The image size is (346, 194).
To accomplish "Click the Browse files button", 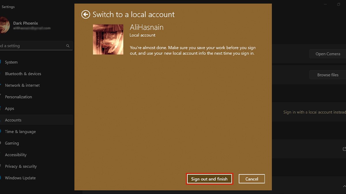I will pyautogui.click(x=328, y=75).
